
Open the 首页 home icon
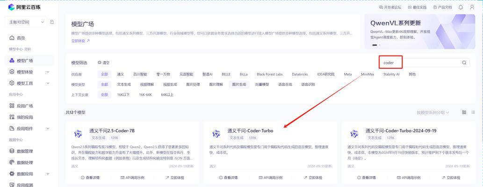(12, 38)
